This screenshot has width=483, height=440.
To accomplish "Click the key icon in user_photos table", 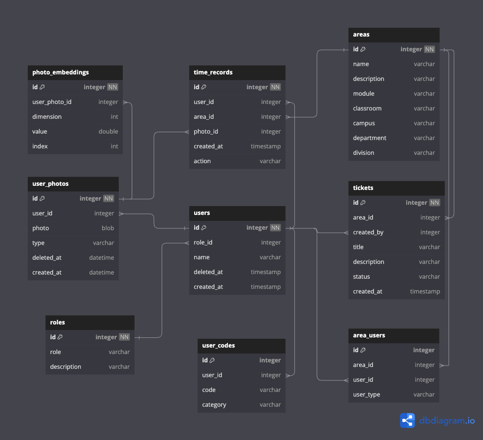I will [x=43, y=199].
